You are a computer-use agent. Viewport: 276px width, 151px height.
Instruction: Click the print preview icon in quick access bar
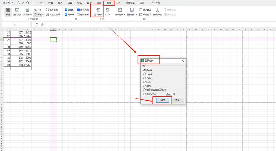(28, 3)
